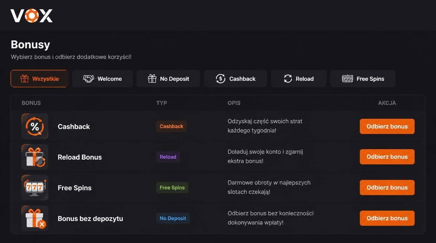Click the orange Cashback type badge
Image resolution: width=436 pixels, height=243 pixels.
tap(171, 126)
